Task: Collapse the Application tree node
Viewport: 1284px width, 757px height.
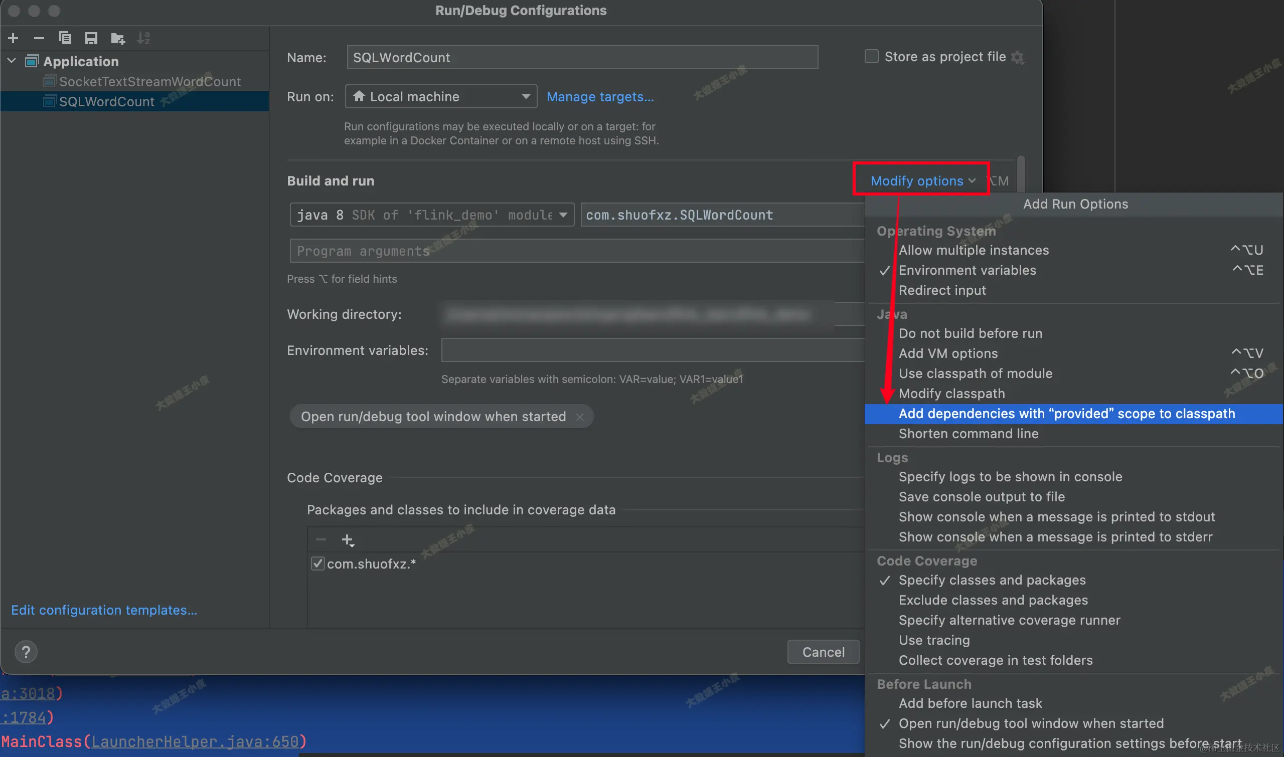Action: point(12,61)
